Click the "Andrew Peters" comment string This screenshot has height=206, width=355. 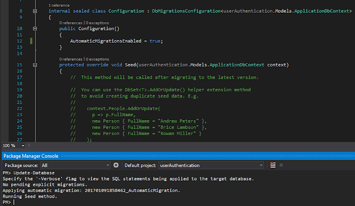coord(178,121)
